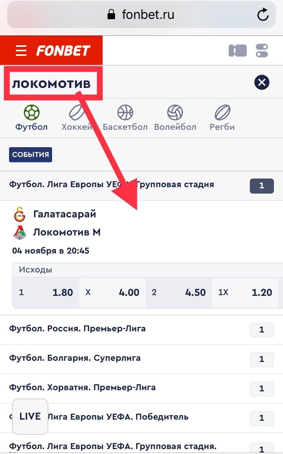Select double chance 1X at 1.20
The height and width of the screenshot is (454, 283).
(x=245, y=292)
